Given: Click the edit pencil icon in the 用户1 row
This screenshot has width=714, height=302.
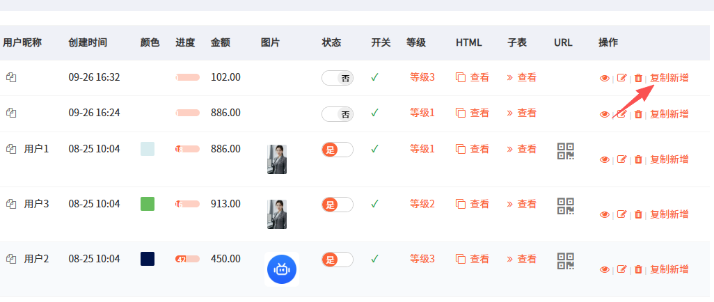Looking at the screenshot, I should click(622, 159).
